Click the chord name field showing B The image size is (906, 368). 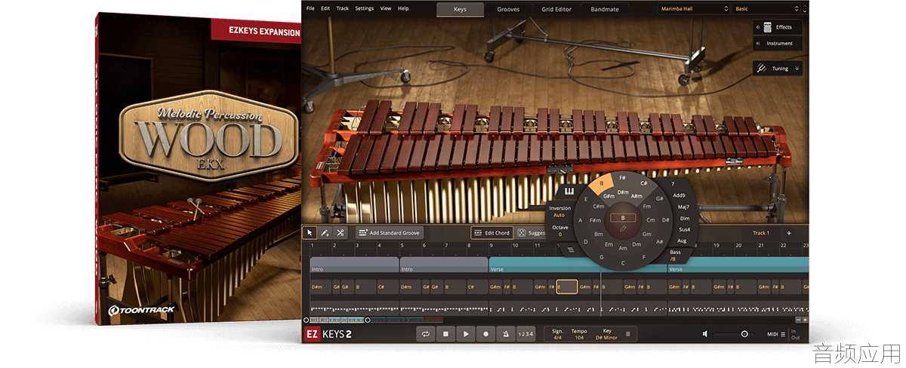point(623,217)
